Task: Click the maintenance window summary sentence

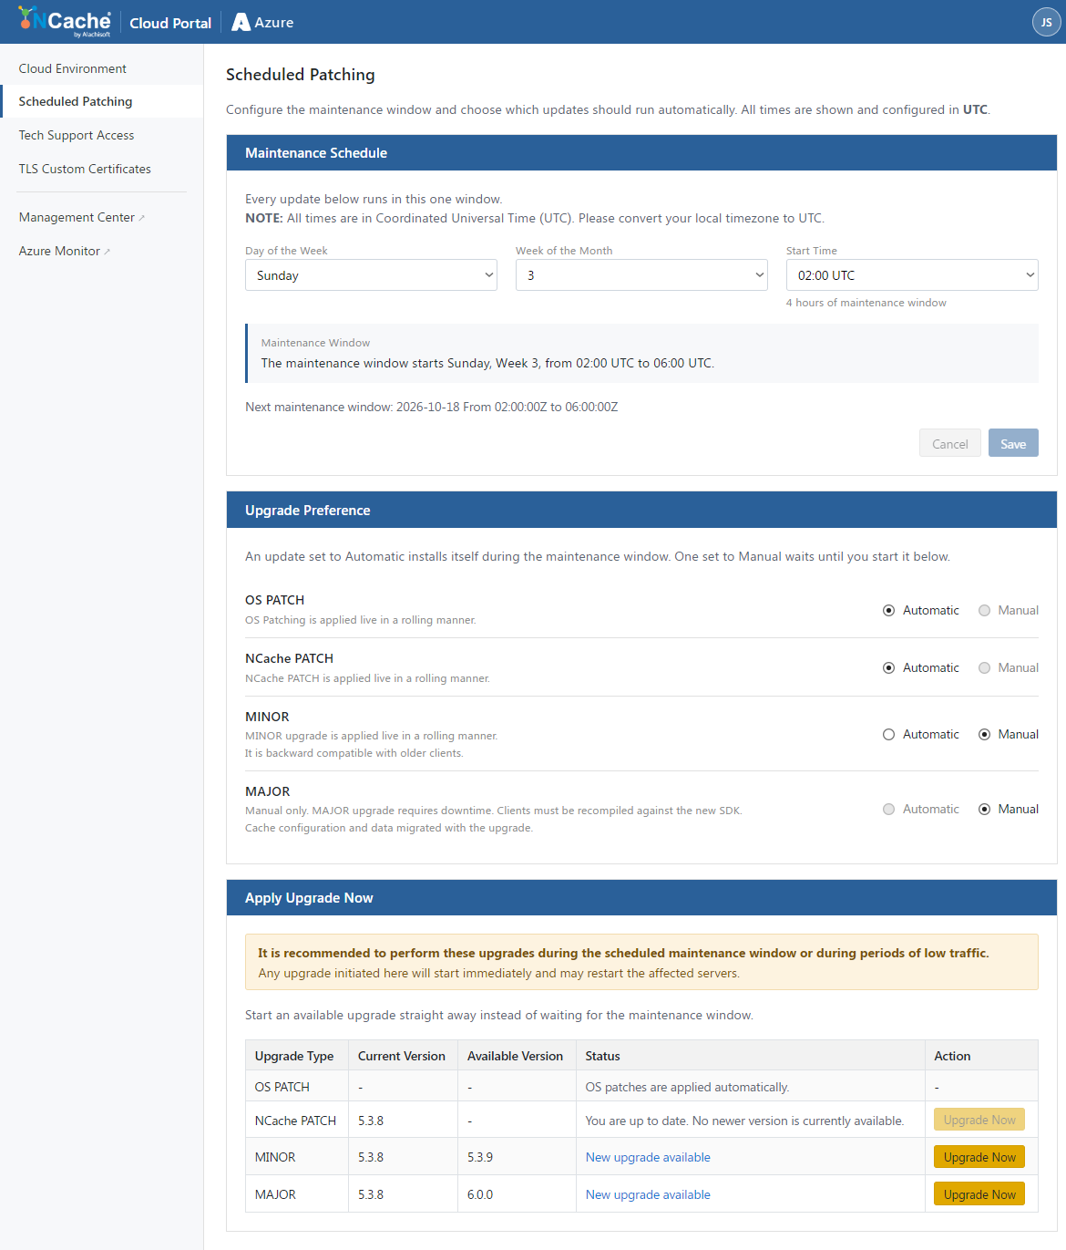Action: pyautogui.click(x=487, y=363)
